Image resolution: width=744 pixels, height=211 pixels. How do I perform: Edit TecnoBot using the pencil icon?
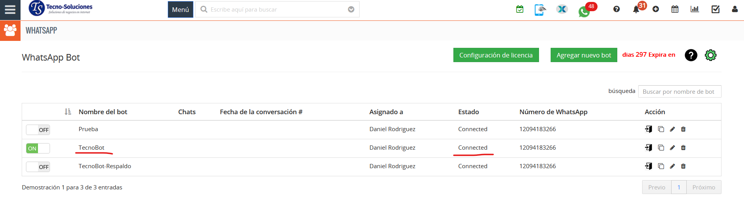(672, 148)
